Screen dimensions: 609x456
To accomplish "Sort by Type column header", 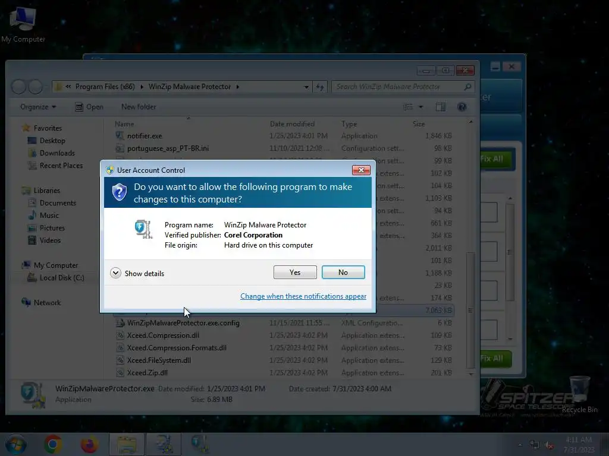I will (349, 123).
